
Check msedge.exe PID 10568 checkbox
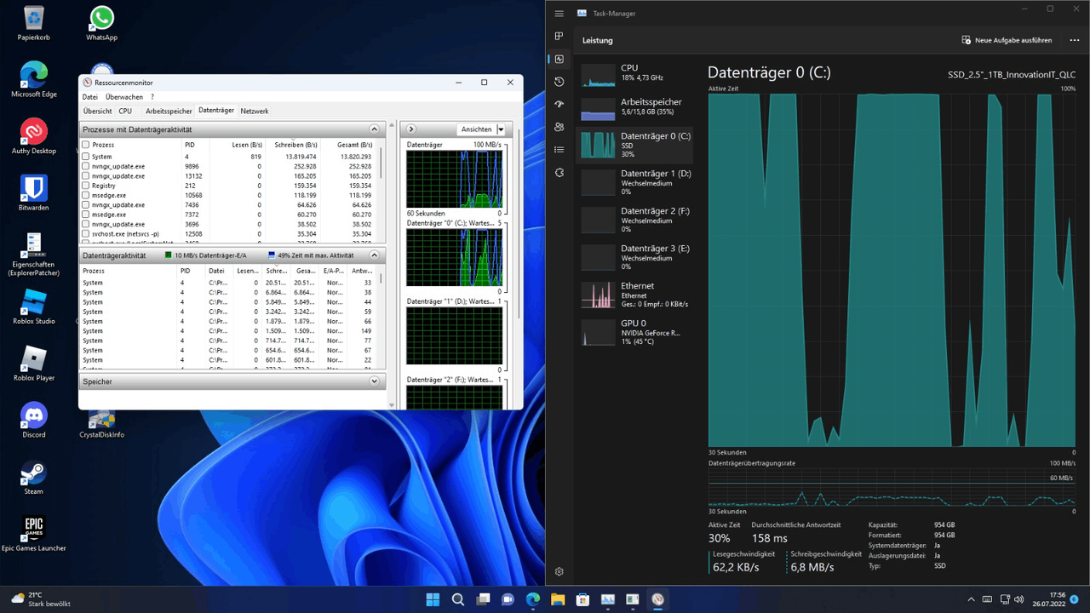85,195
